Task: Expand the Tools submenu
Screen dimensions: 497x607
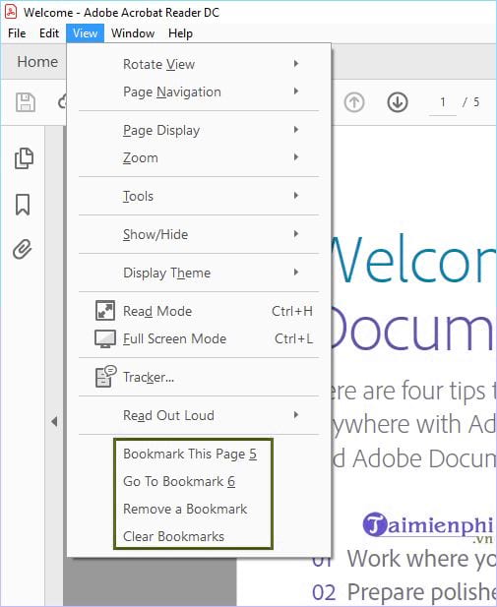Action: (199, 196)
